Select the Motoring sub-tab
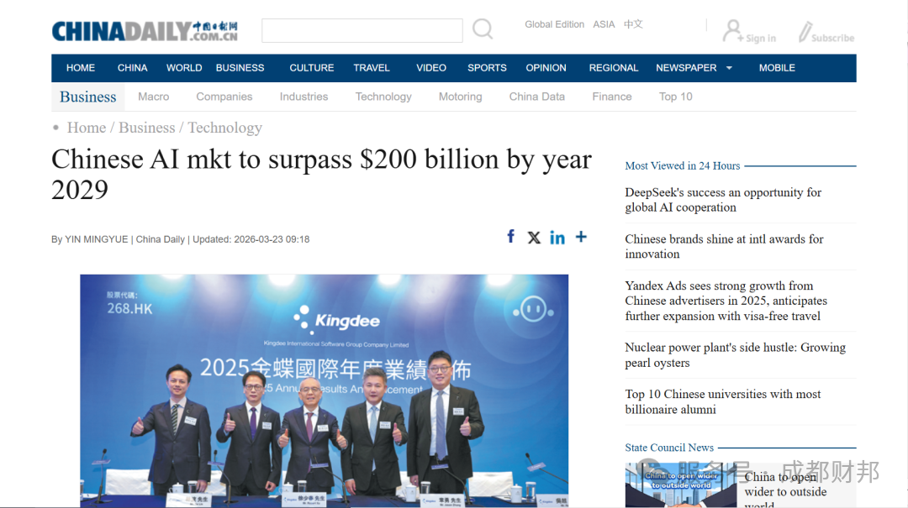 [x=461, y=97]
